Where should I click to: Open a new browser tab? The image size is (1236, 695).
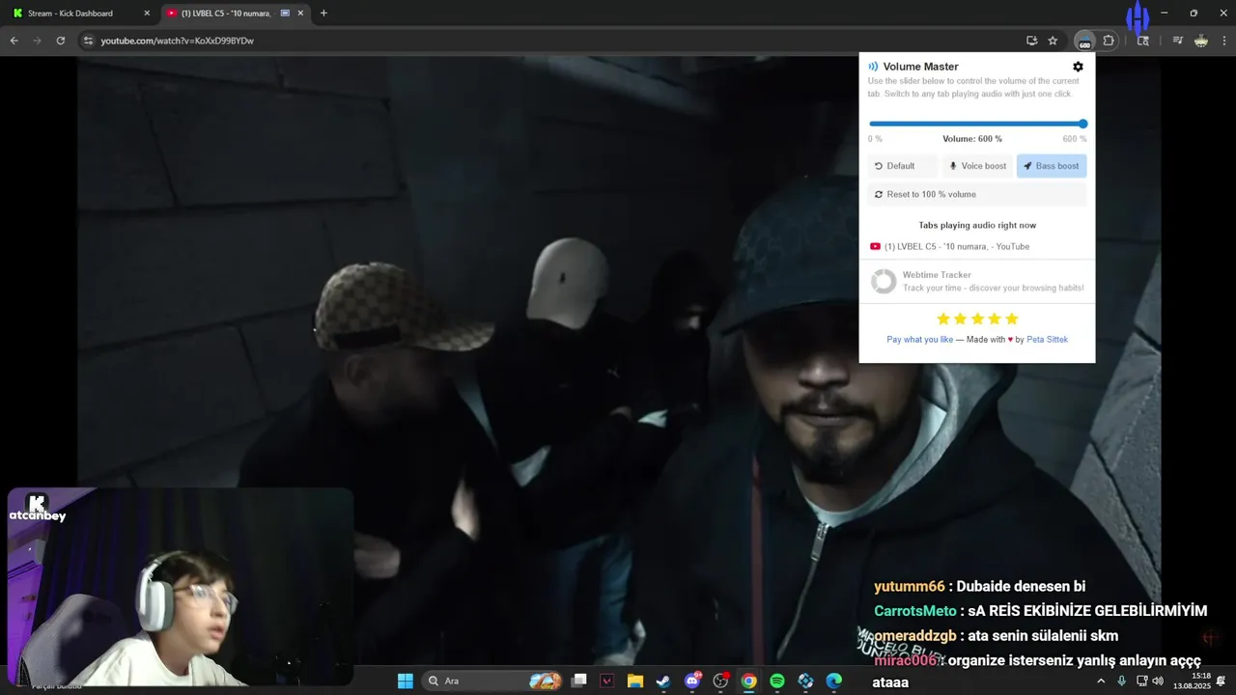click(x=323, y=14)
